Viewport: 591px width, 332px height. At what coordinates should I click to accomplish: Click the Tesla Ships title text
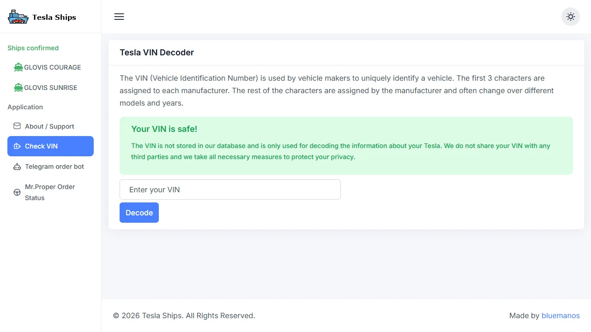click(x=54, y=17)
